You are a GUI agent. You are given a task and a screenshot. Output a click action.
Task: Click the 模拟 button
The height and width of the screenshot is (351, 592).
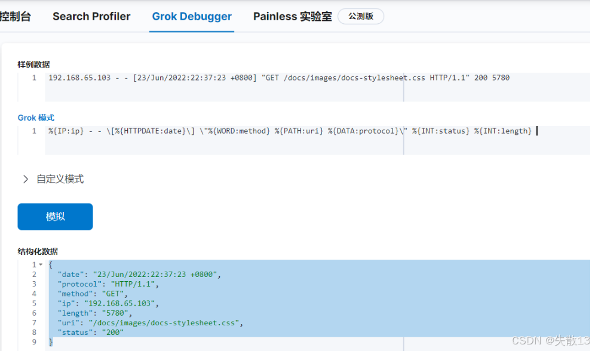[x=55, y=217]
